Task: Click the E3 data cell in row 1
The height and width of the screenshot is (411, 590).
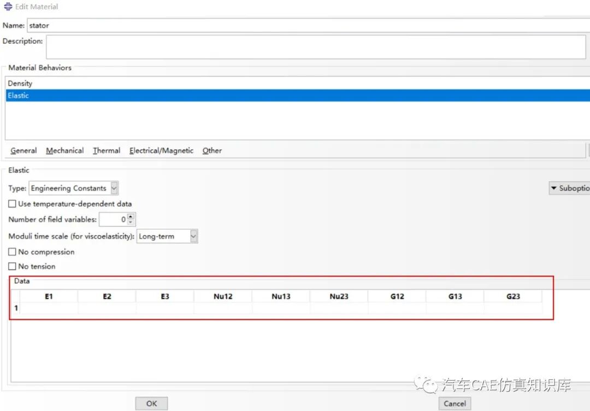Action: (165, 308)
